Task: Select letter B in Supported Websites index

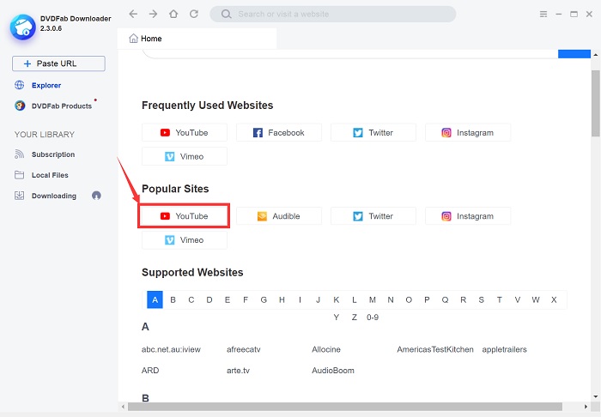Action: [x=173, y=299]
